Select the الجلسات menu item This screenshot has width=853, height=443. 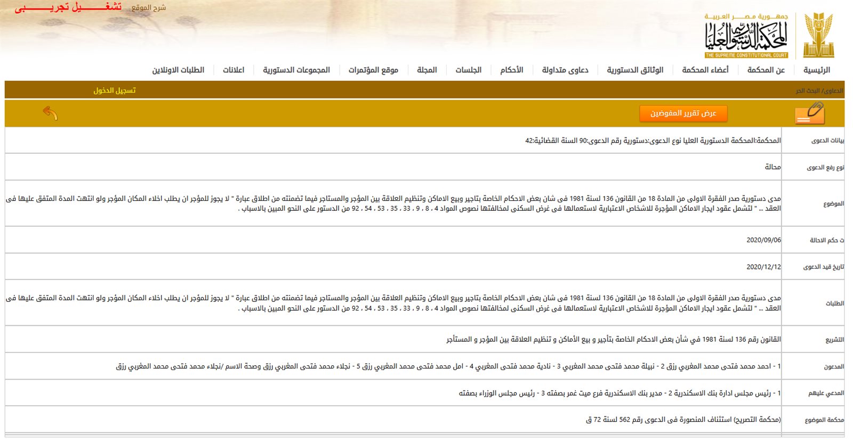(x=468, y=70)
